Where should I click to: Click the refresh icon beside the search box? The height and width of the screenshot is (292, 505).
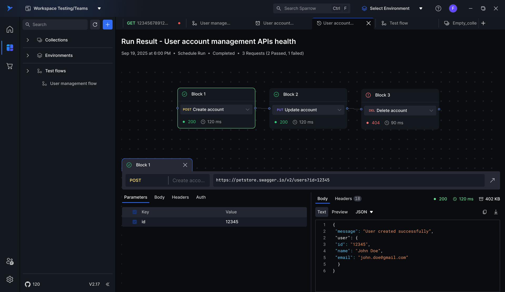coord(95,24)
